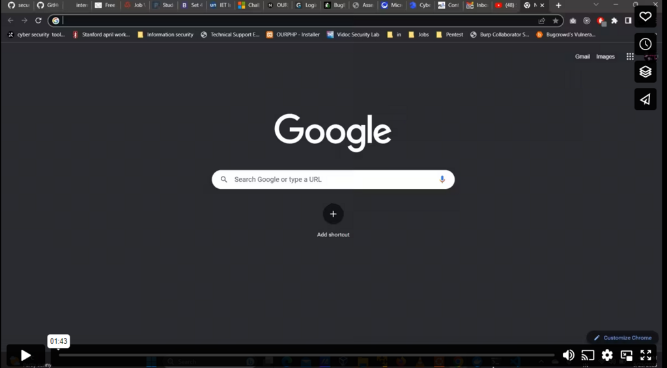Open 'Burp Collaborator S...' bookmark
The image size is (667, 368).
point(500,35)
